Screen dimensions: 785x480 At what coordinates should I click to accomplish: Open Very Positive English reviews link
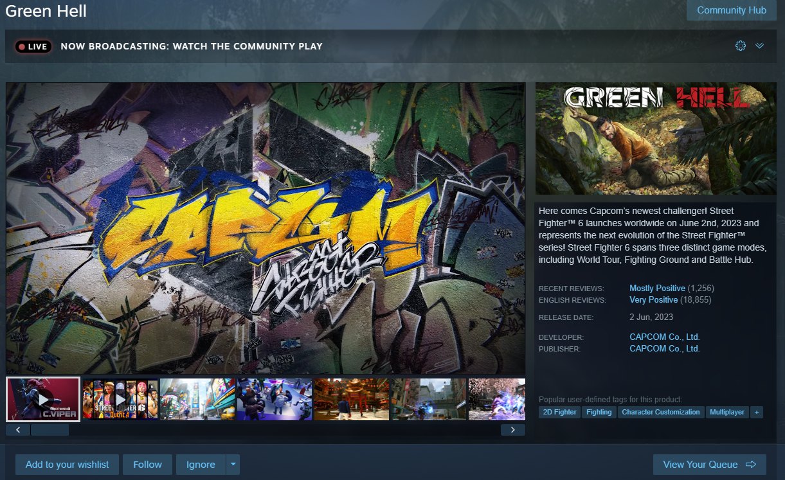[x=653, y=299]
